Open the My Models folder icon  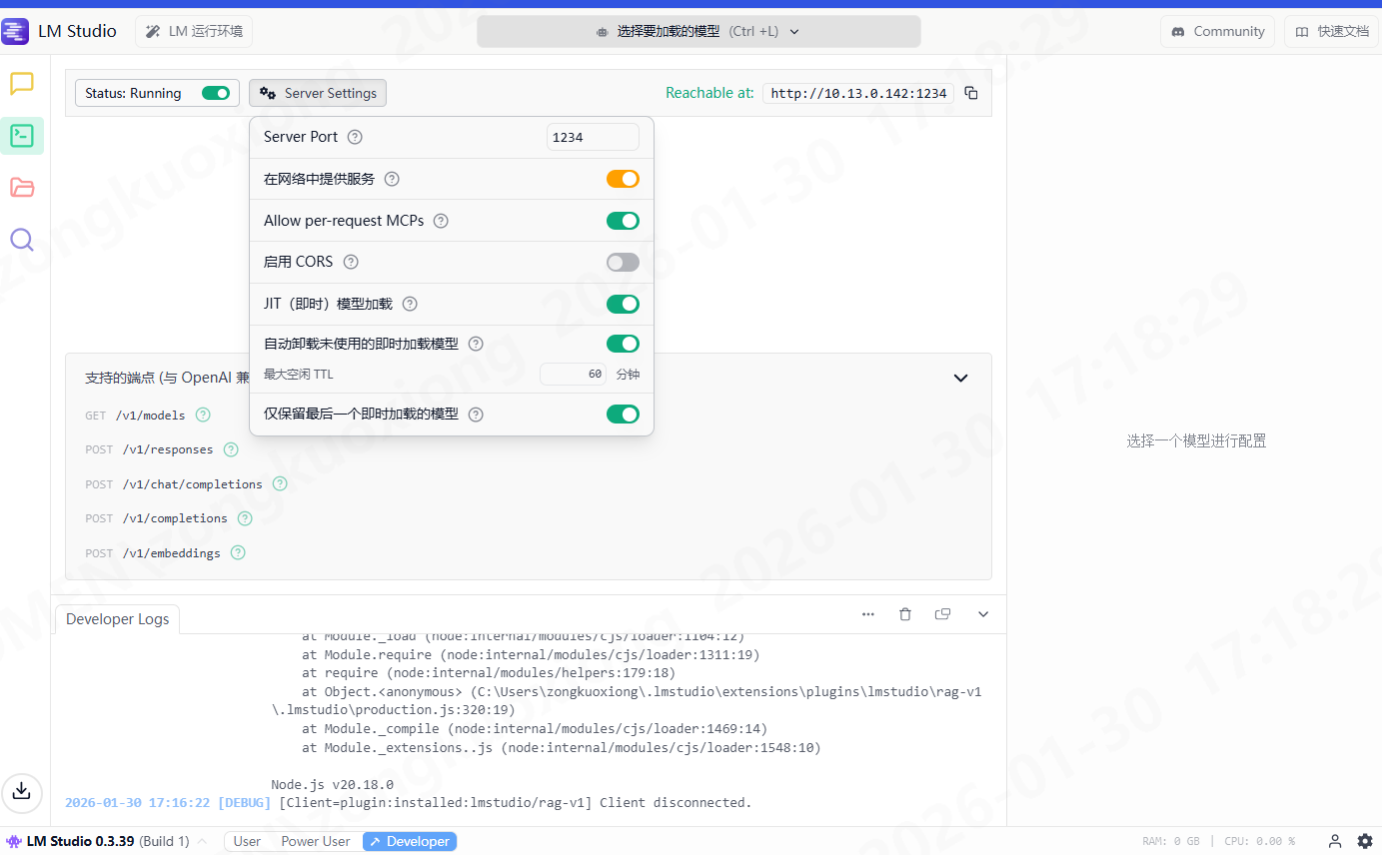pyautogui.click(x=22, y=188)
